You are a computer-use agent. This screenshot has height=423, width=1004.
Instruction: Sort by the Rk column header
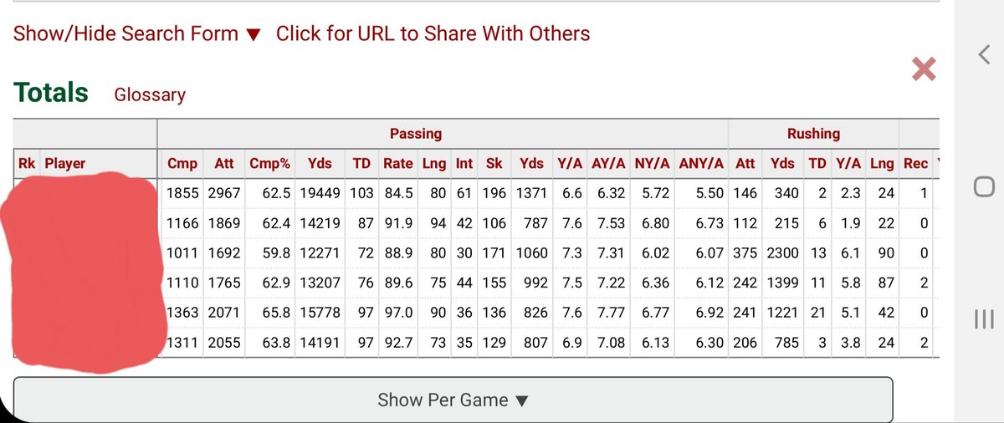[x=27, y=164]
